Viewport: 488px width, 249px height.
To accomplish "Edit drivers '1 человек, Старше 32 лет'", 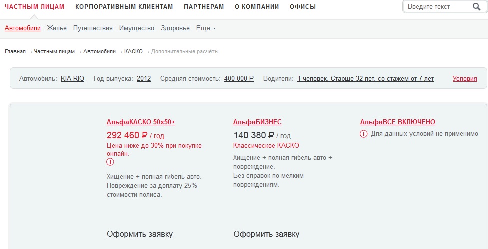I will point(365,78).
